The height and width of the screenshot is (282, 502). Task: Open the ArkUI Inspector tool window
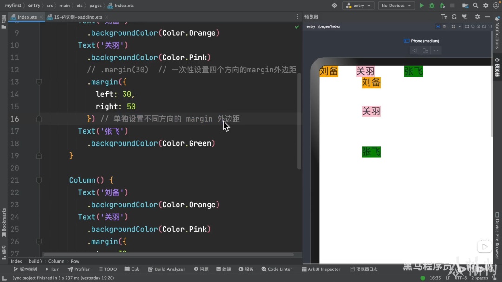tap(321, 269)
